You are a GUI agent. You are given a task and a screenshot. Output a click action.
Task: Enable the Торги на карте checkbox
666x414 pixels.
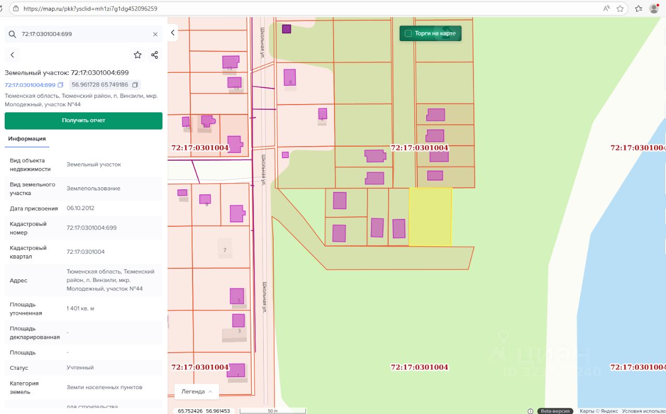click(408, 33)
